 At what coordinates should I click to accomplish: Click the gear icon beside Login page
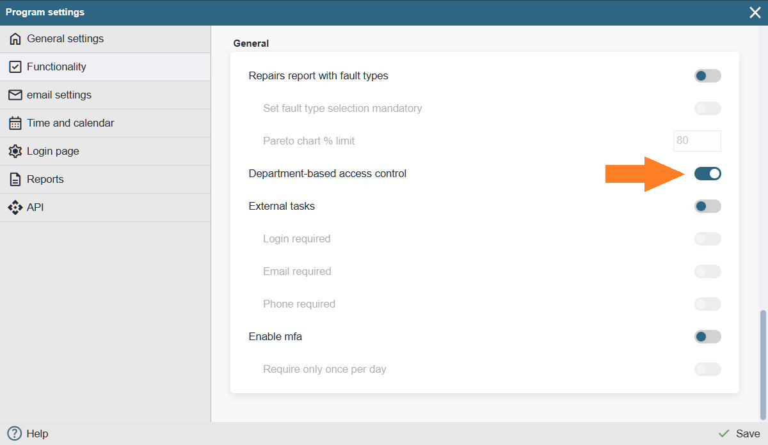point(15,152)
